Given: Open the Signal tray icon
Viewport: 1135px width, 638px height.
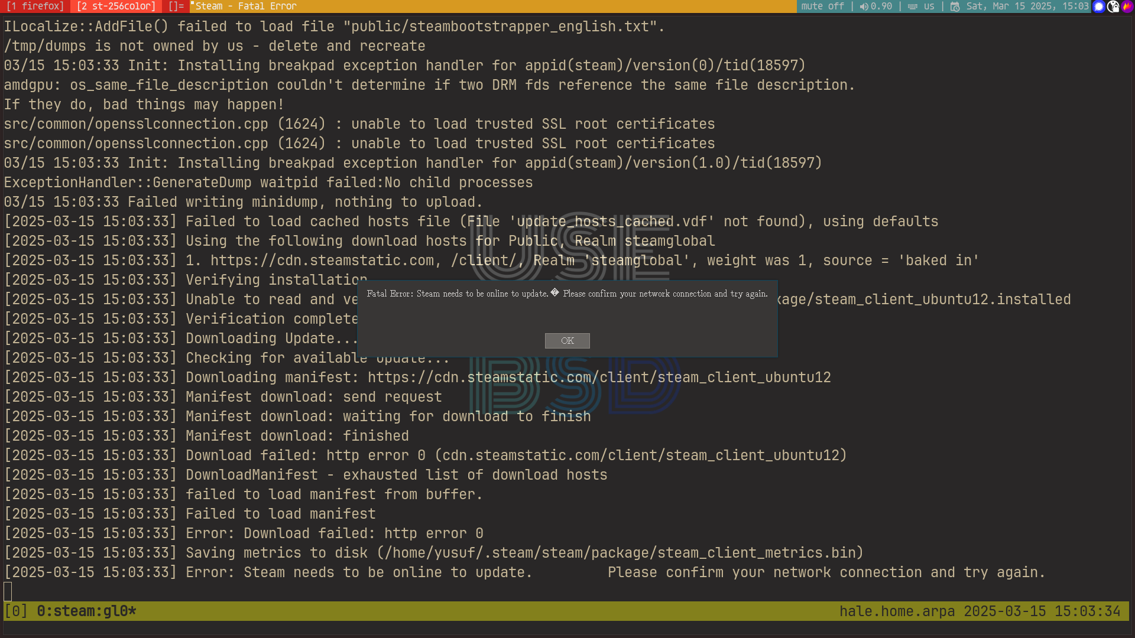Looking at the screenshot, I should pos(1099,6).
